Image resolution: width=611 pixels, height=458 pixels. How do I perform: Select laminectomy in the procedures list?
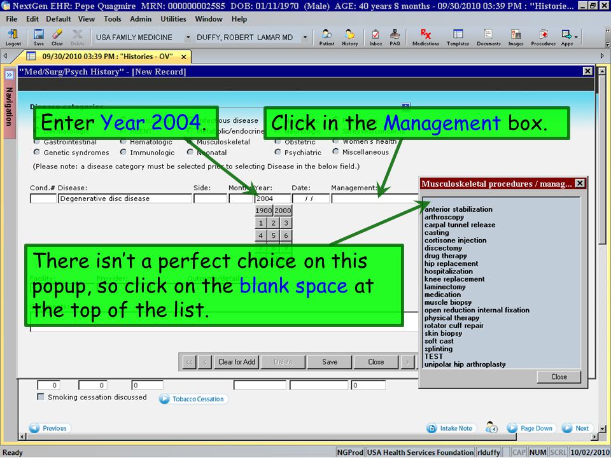pos(445,287)
